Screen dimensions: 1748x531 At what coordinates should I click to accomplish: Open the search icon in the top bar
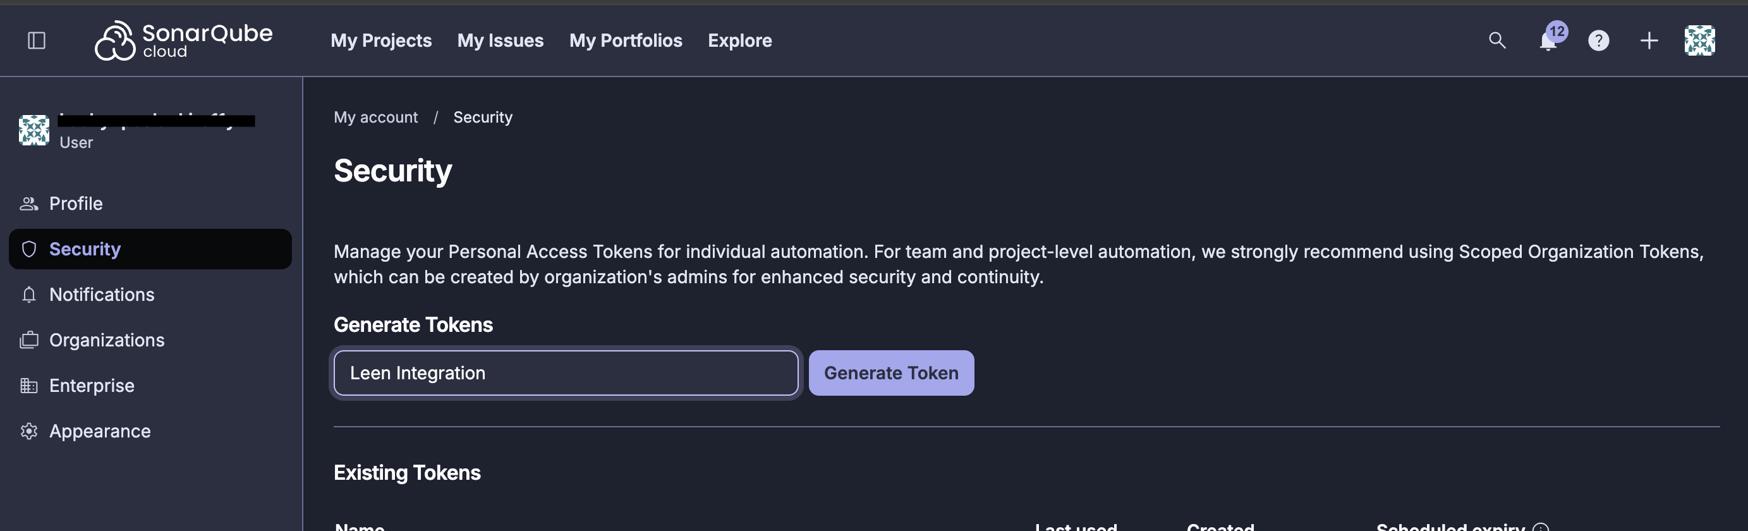(x=1498, y=40)
